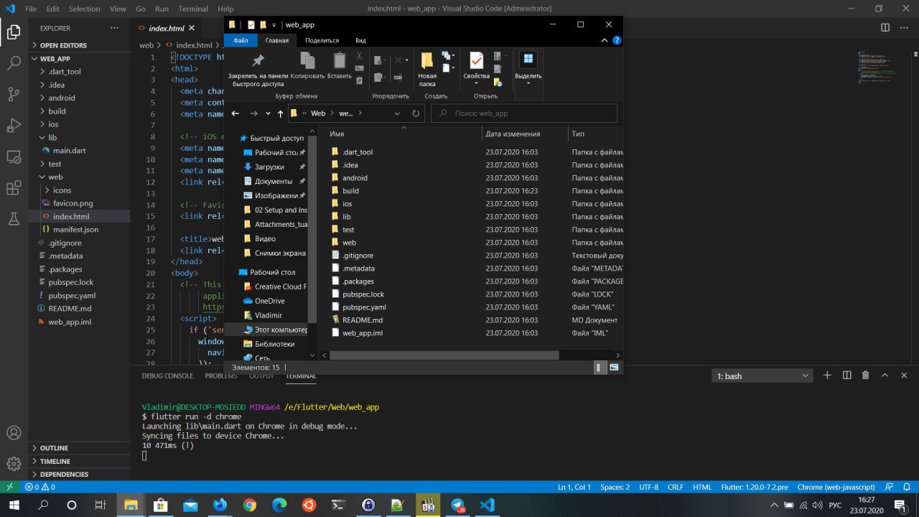Click the File Explorer search field
The height and width of the screenshot is (517, 919).
tap(523, 113)
